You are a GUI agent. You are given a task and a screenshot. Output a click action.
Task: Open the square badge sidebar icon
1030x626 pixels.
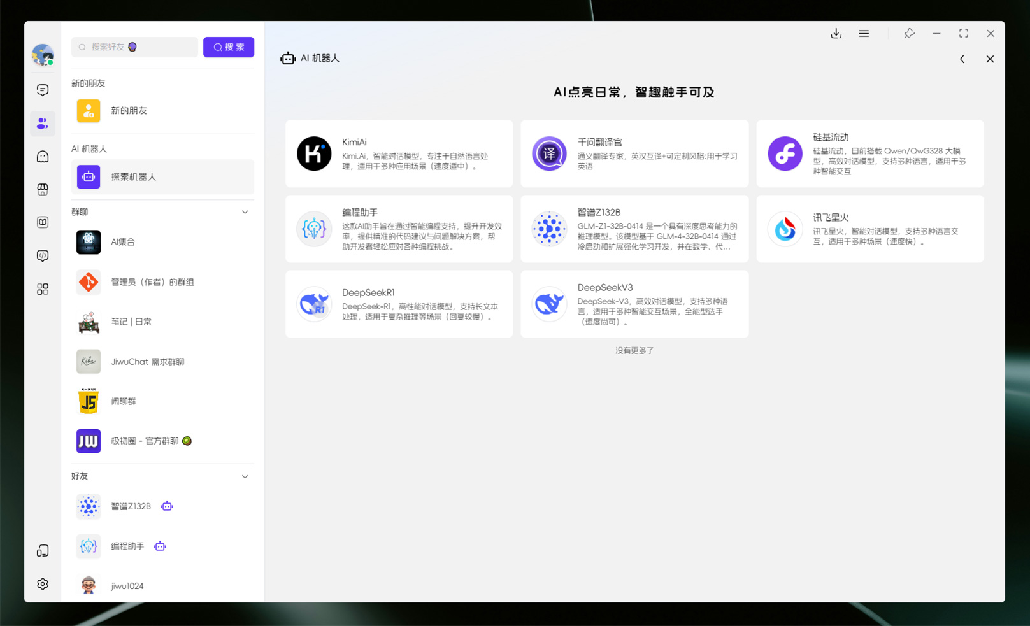(43, 222)
